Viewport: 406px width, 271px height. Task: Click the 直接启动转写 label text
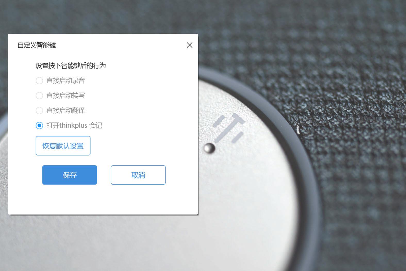(x=65, y=96)
